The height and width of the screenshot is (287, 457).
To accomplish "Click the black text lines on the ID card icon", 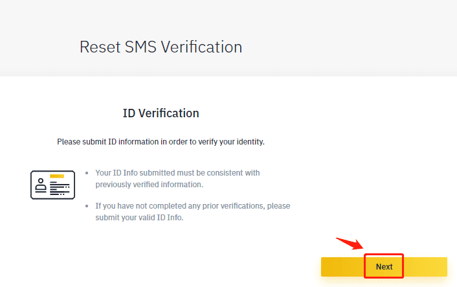I will coord(59,189).
